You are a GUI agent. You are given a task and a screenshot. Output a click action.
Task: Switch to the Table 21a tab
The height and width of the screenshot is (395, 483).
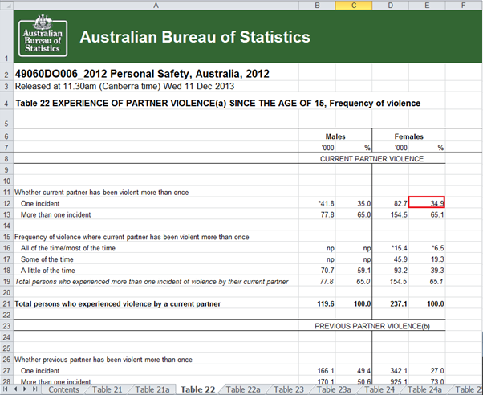pos(152,389)
